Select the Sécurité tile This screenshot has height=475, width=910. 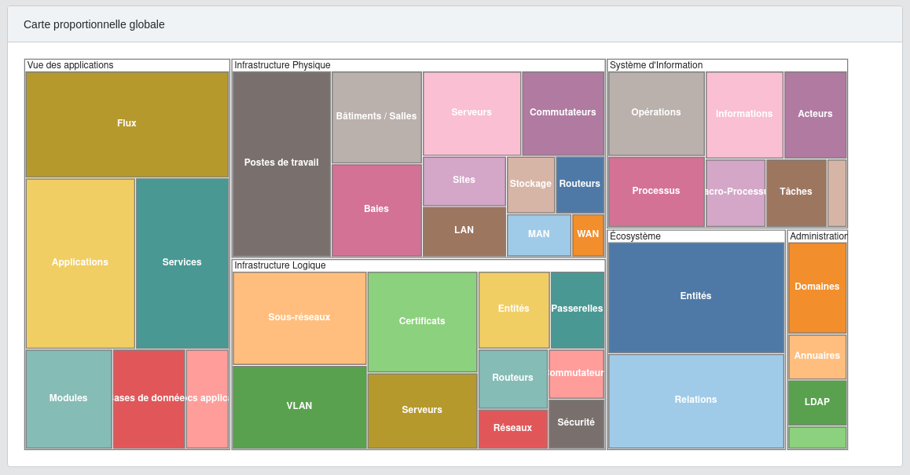click(576, 423)
